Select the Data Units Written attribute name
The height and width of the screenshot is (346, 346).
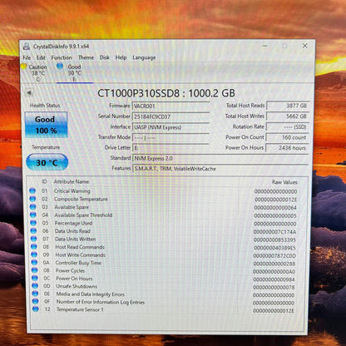75,239
